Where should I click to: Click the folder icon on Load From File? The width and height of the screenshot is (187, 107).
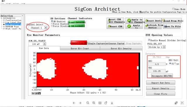(x=164, y=20)
